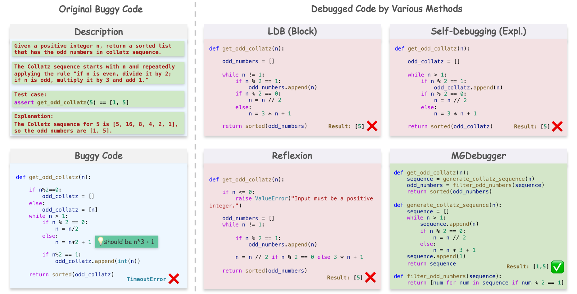This screenshot has width=577, height=294.
Task: Click the "Original Buggy Code" heading
Action: click(101, 9)
